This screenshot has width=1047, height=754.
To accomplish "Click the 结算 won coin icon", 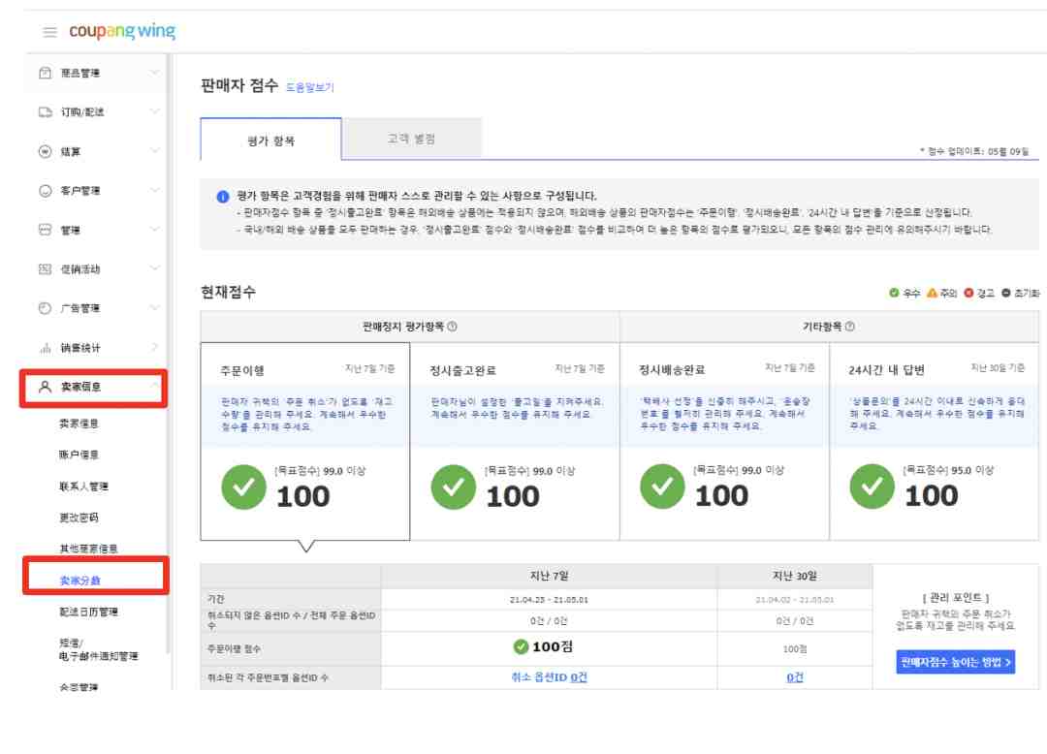I will pos(45,151).
